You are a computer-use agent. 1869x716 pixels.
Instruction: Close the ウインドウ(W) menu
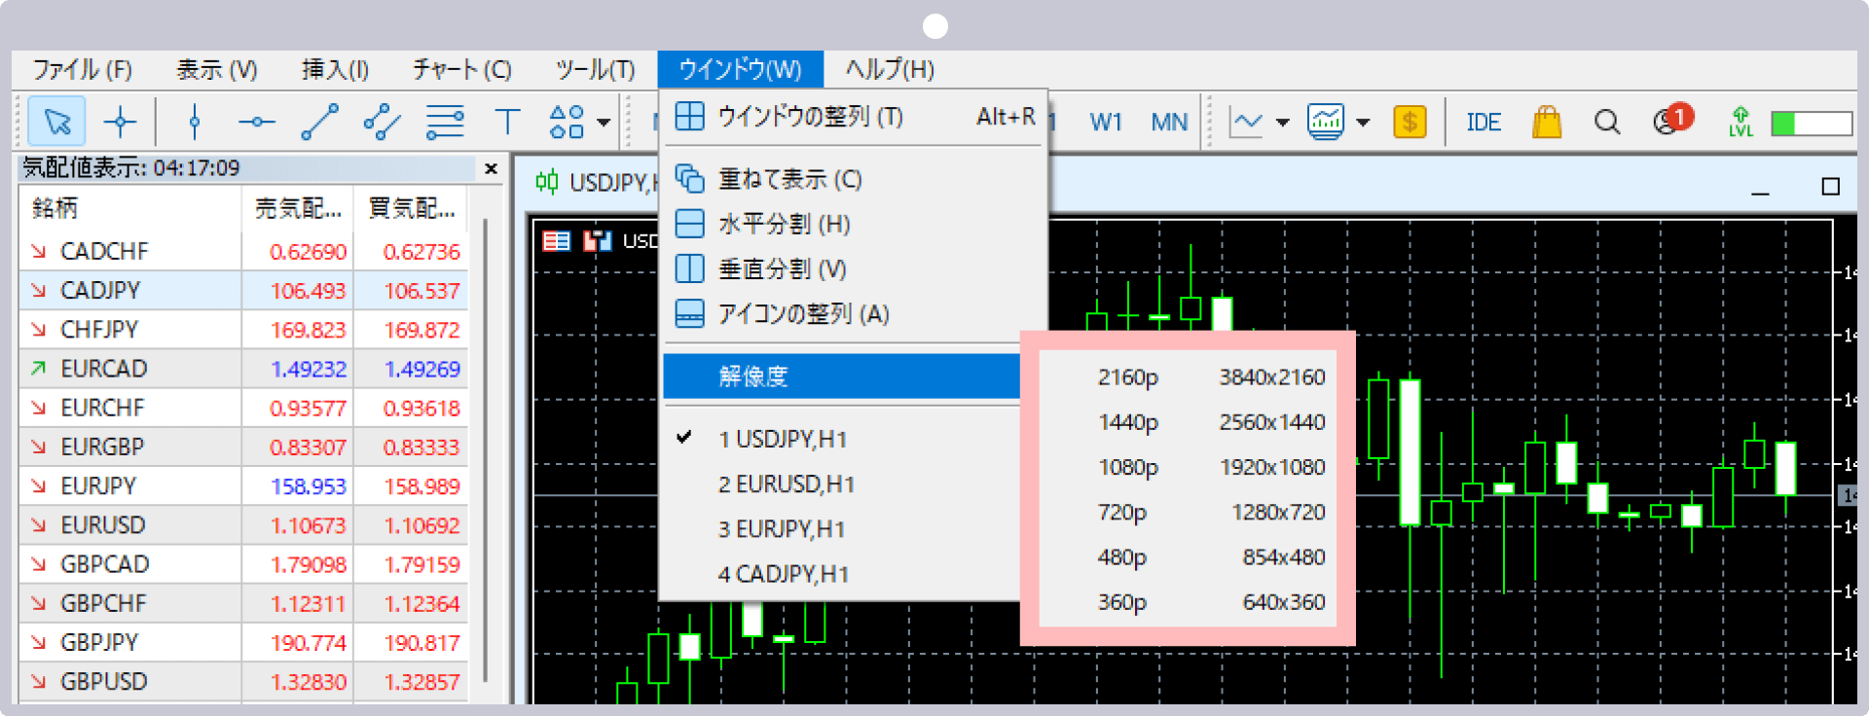[741, 70]
